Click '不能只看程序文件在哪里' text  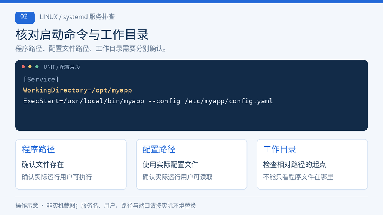click(298, 177)
